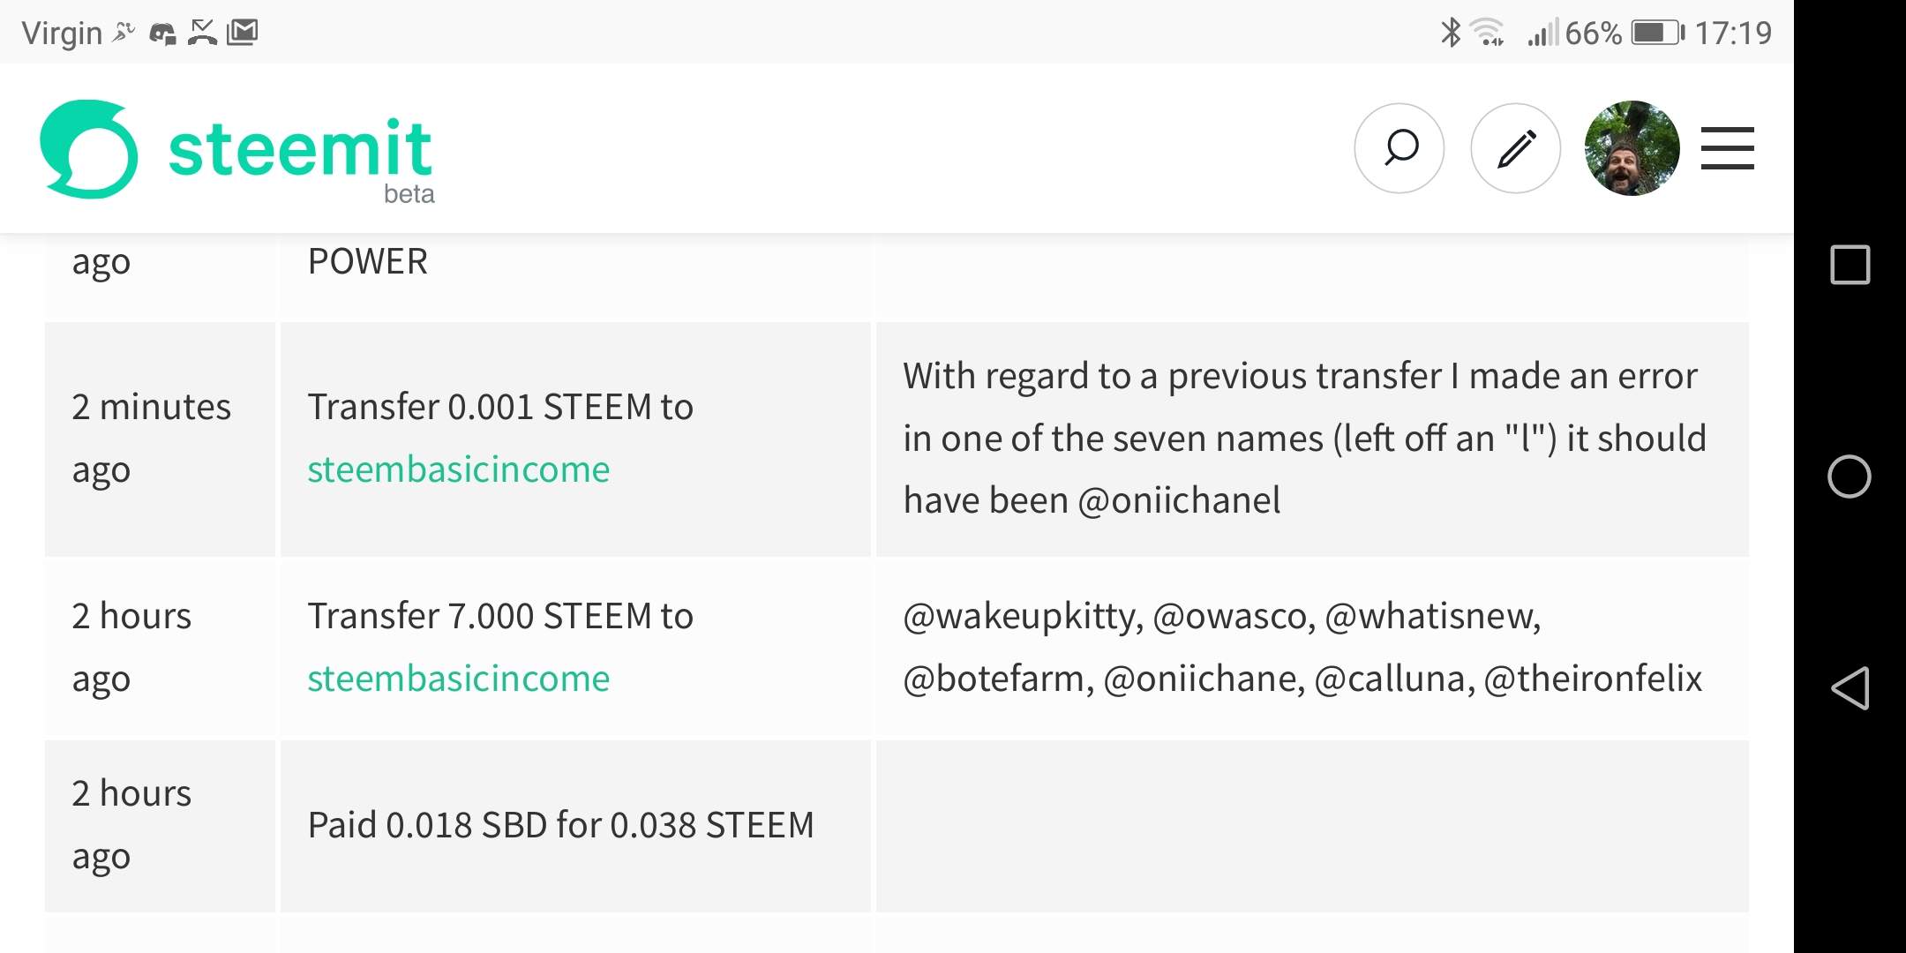1906x953 pixels.
Task: Tap the search magnifier icon
Action: tap(1399, 148)
